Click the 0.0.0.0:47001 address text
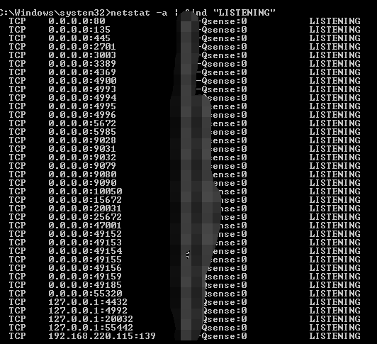This screenshot has width=377, height=344. 85,226
